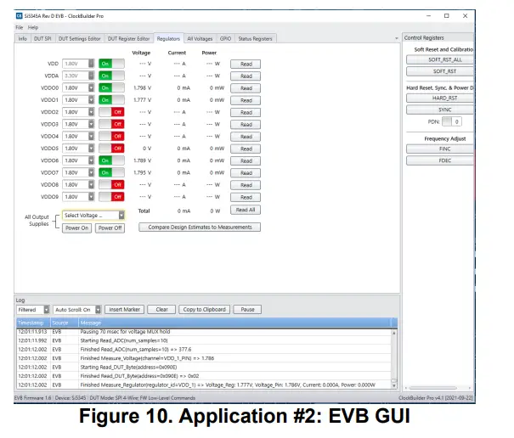The image size is (514, 438).
Task: Power On all output supplies
Action: (x=76, y=228)
